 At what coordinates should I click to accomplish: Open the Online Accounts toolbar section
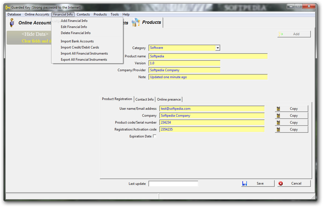[29, 23]
